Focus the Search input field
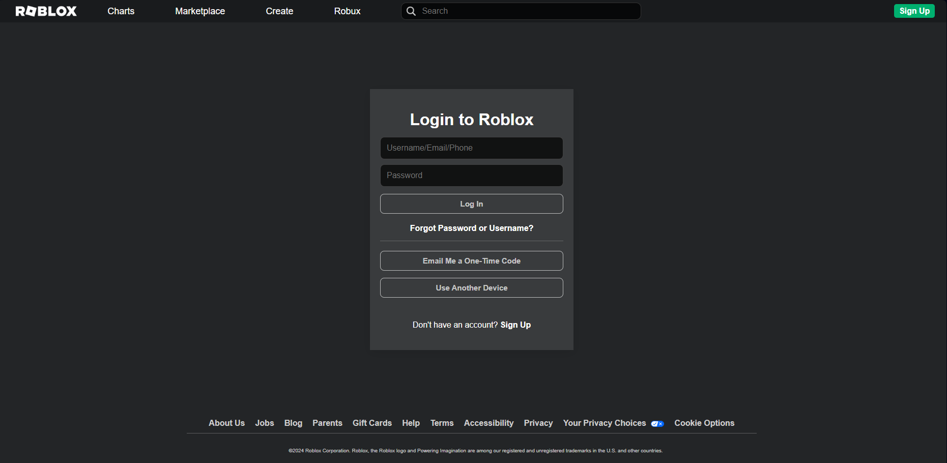Screen dimensions: 947x463 (521, 11)
